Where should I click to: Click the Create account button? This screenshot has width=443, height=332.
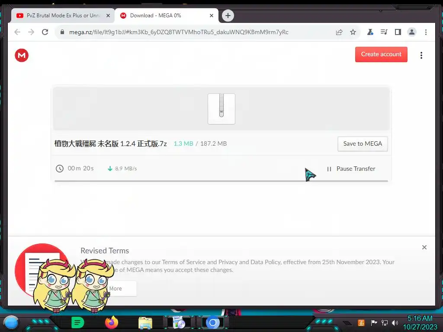(x=381, y=54)
